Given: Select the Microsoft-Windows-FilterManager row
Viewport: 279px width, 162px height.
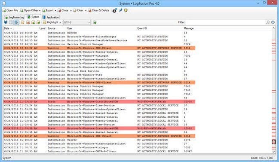Looking at the screenshot, I should pyautogui.click(x=99, y=37).
